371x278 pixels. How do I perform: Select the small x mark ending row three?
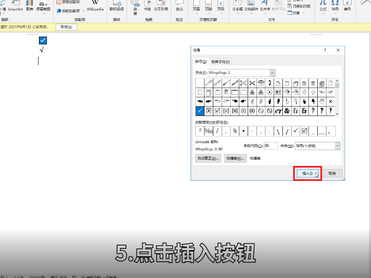(x=331, y=101)
